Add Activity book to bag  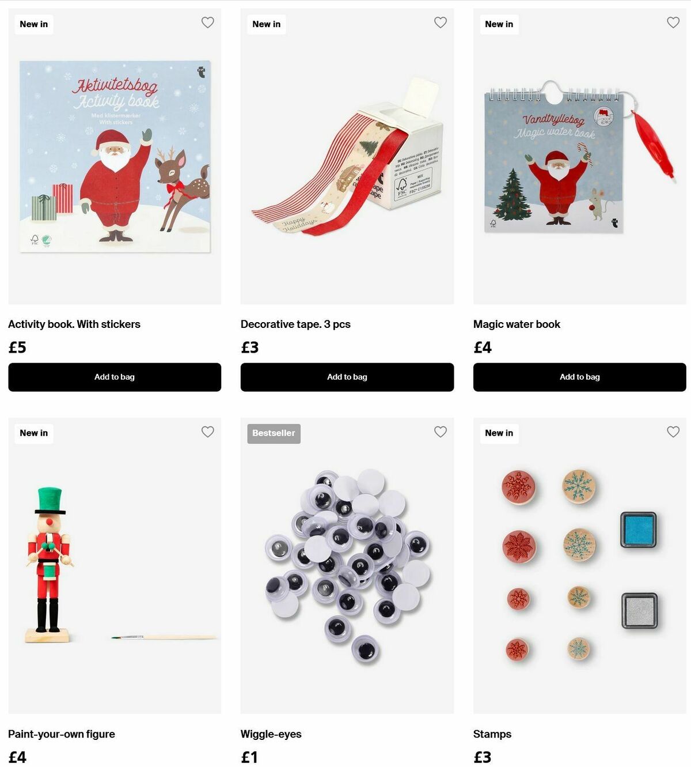point(115,377)
